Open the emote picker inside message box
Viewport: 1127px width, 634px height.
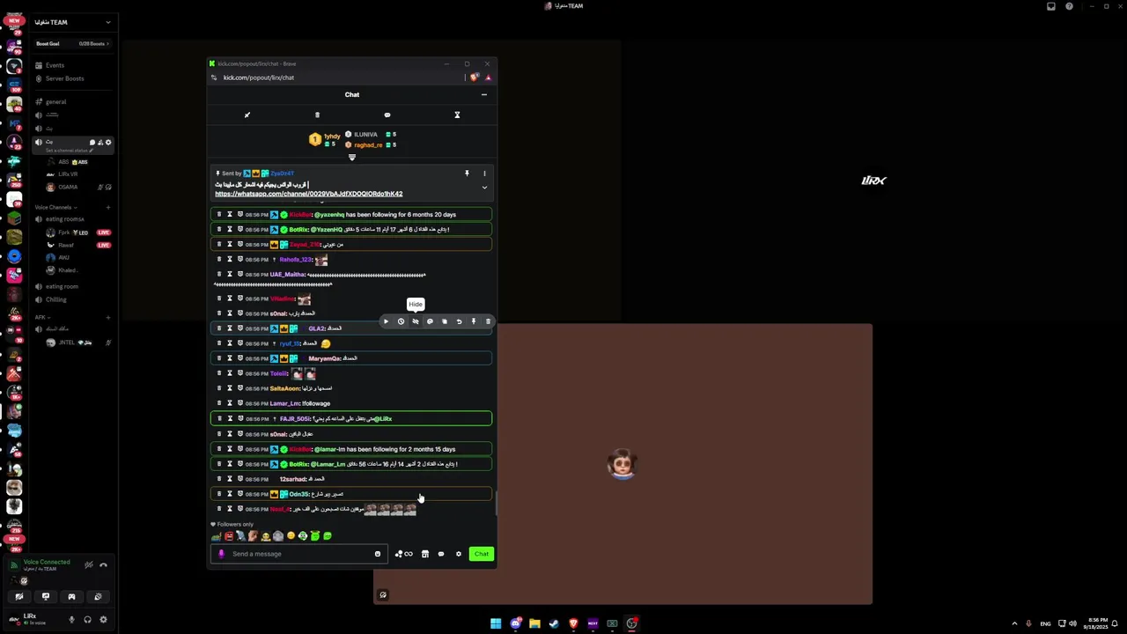(x=378, y=554)
